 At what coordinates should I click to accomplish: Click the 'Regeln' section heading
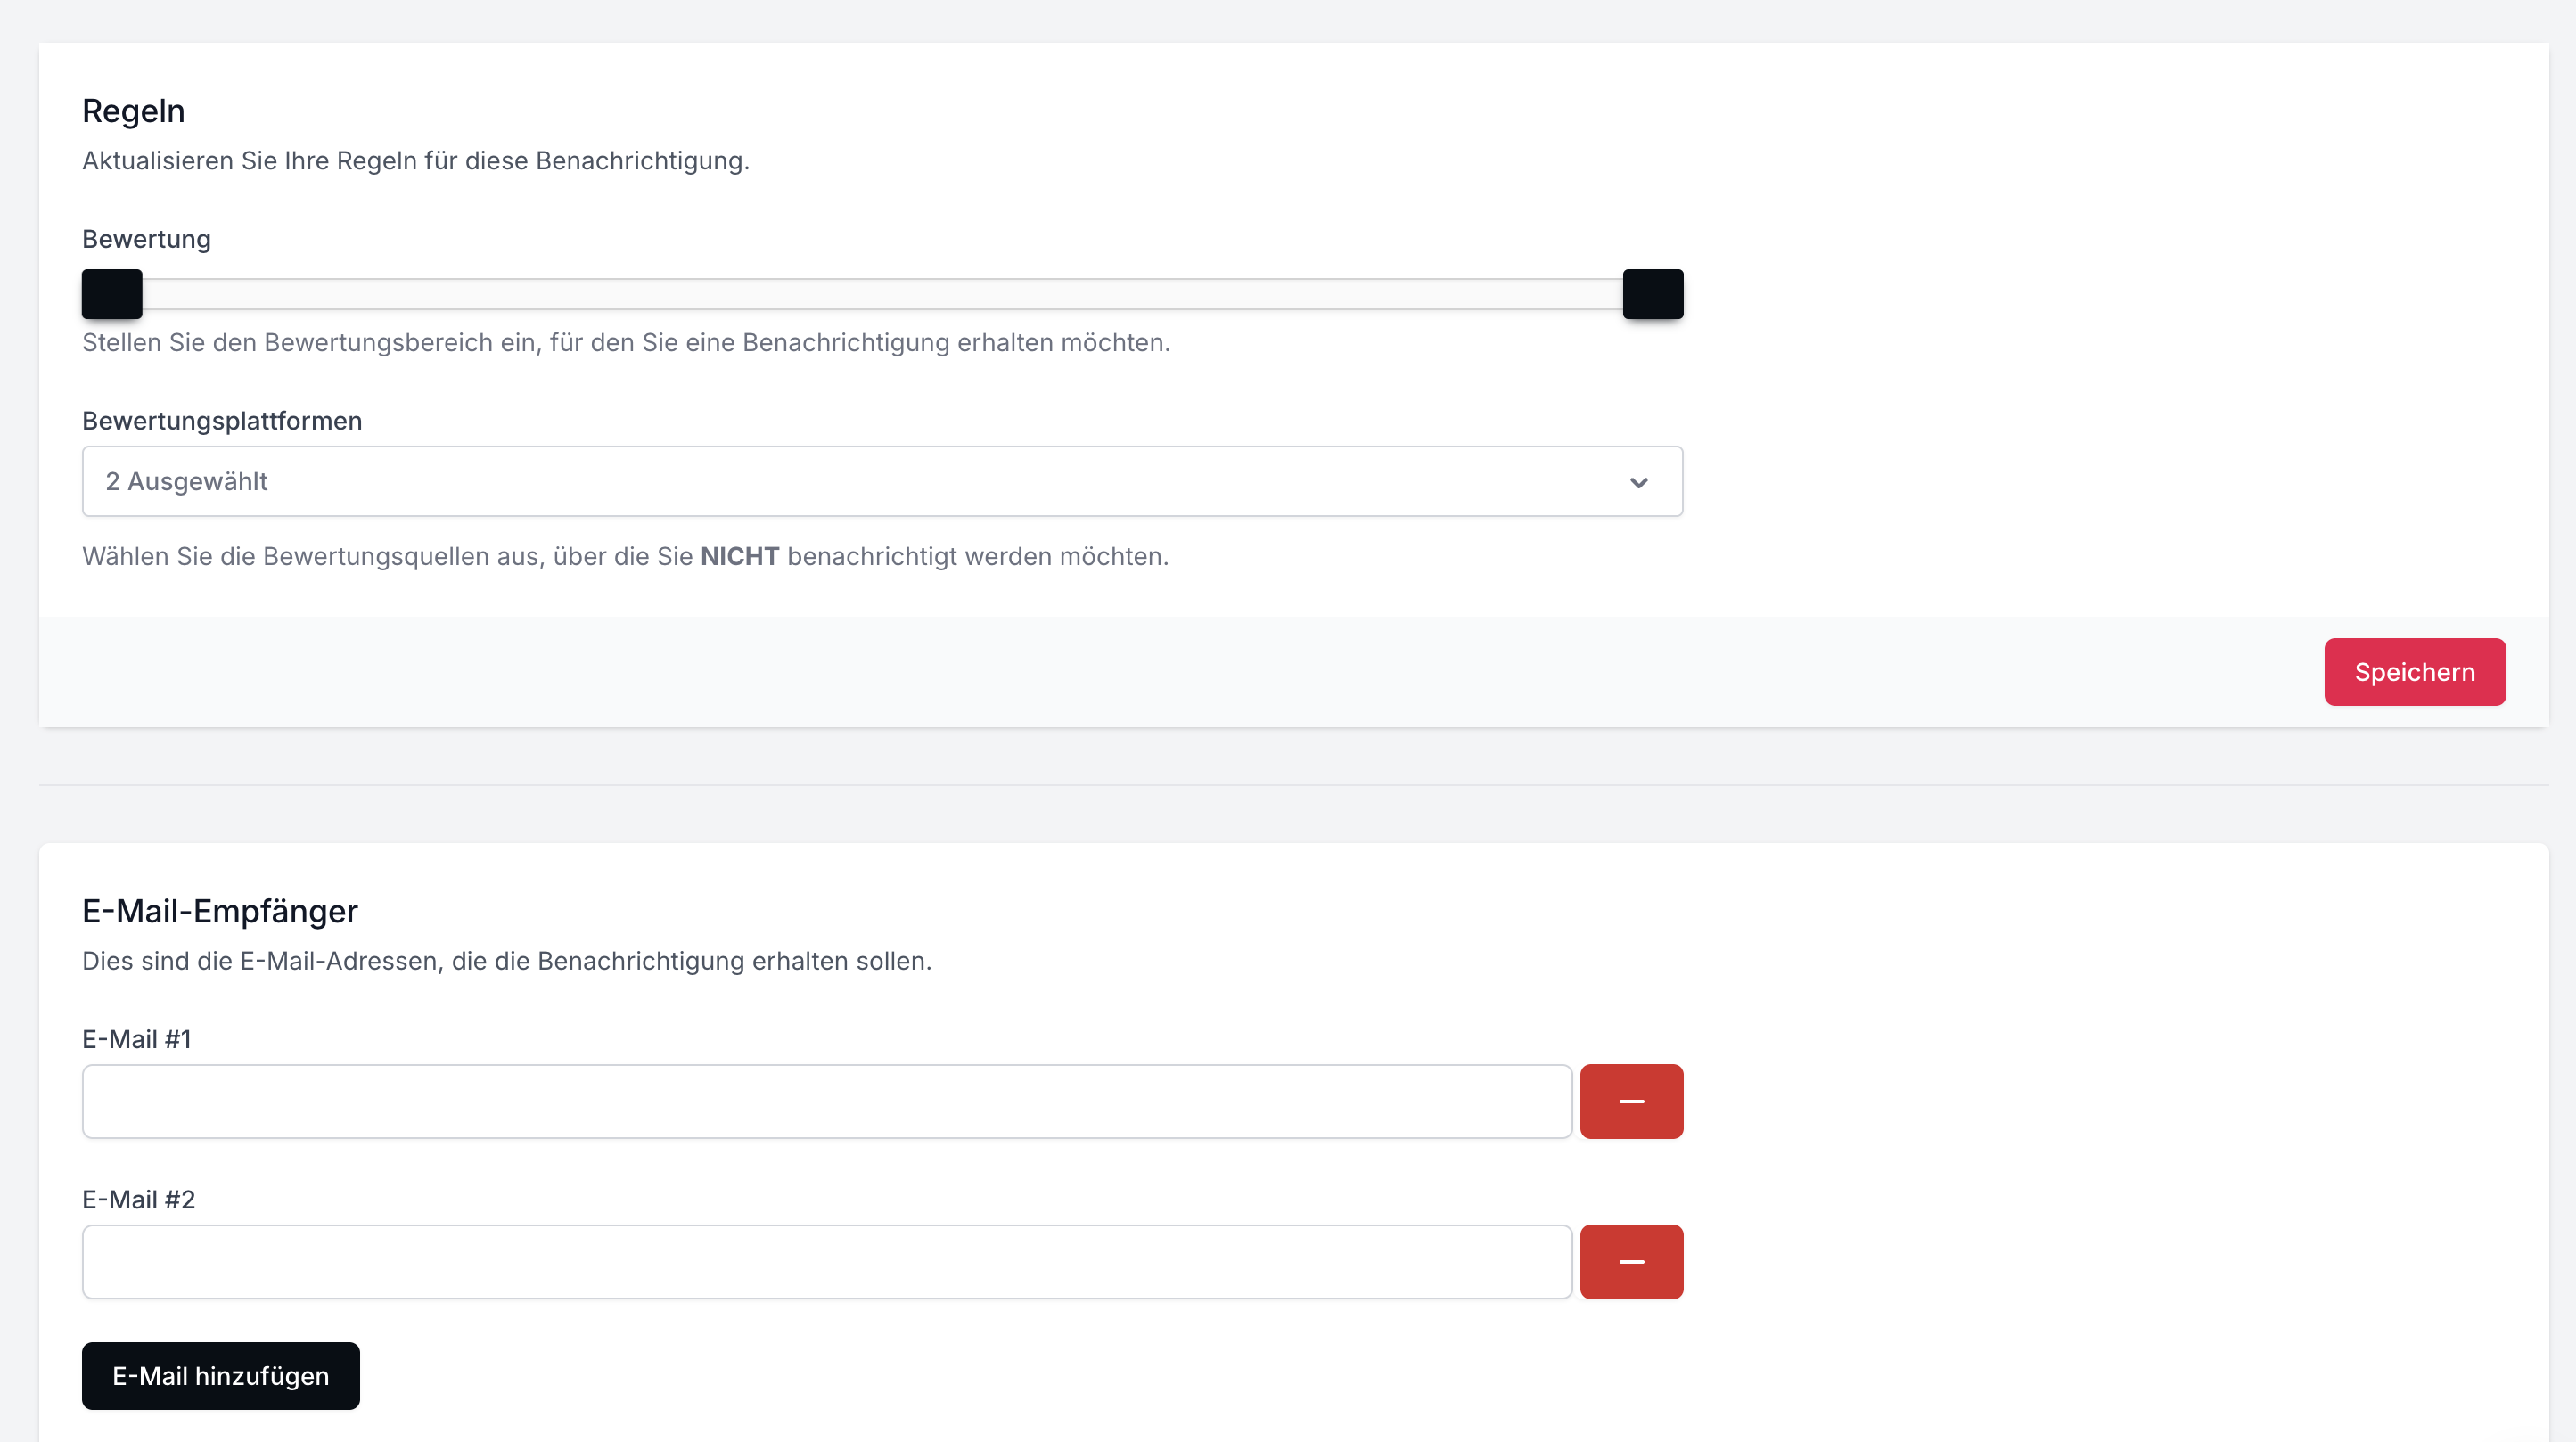pos(133,111)
